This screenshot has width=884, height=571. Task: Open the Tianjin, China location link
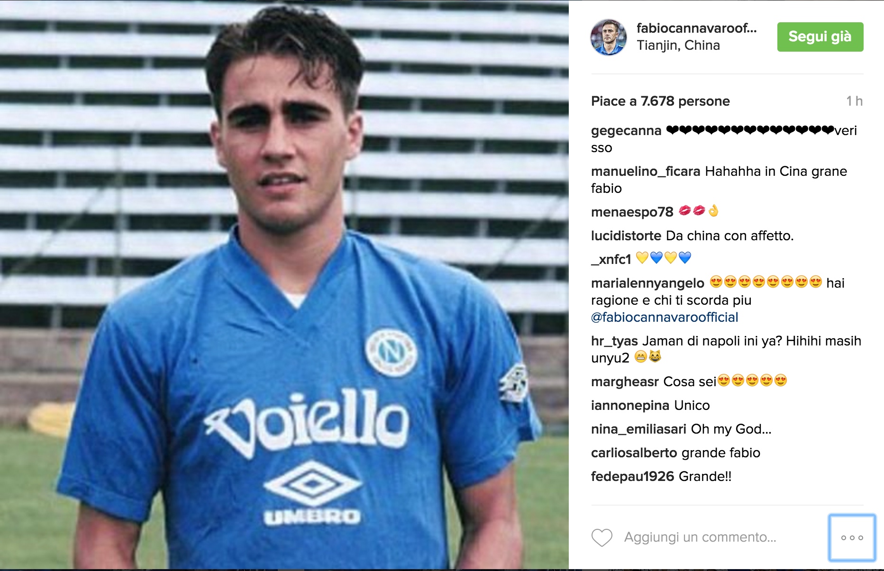coord(678,45)
